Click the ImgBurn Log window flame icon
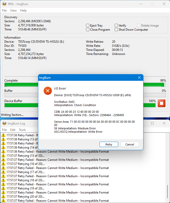The width and height of the screenshot is (170, 203). pos(4,123)
